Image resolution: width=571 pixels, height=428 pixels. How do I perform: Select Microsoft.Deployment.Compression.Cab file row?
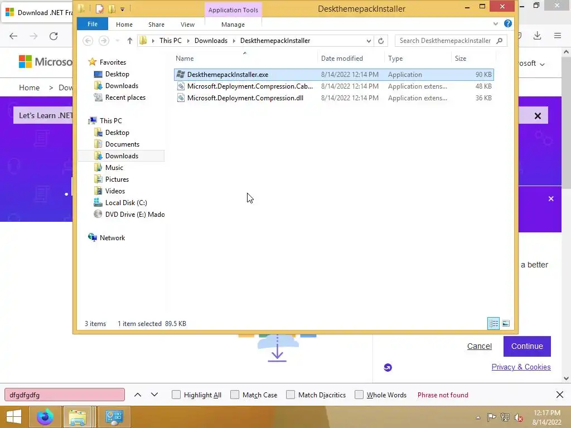coord(333,86)
